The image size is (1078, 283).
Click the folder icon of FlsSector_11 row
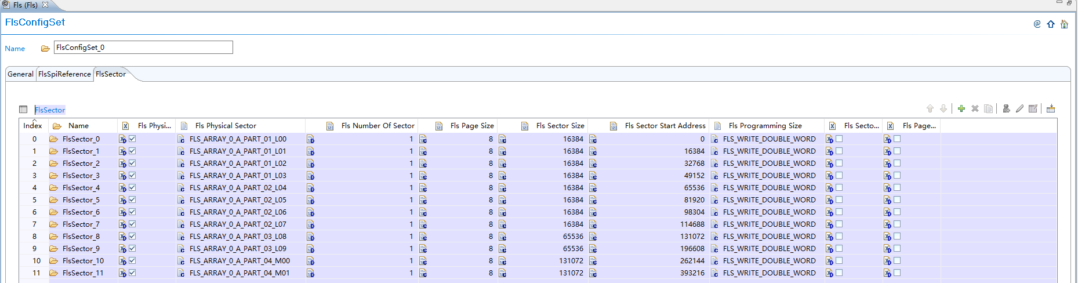click(x=53, y=273)
